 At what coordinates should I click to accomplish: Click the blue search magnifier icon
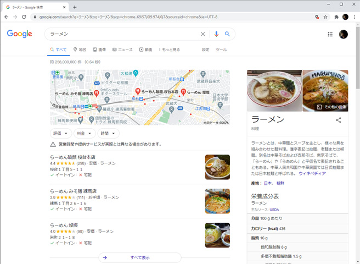tap(227, 34)
